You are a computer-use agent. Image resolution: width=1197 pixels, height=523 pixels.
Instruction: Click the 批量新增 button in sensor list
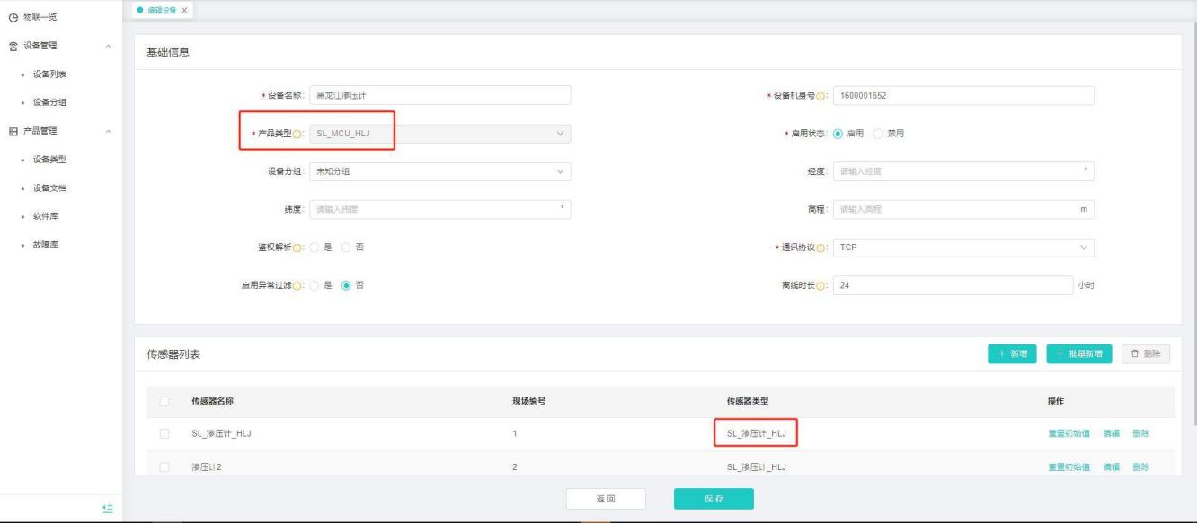(x=1079, y=353)
